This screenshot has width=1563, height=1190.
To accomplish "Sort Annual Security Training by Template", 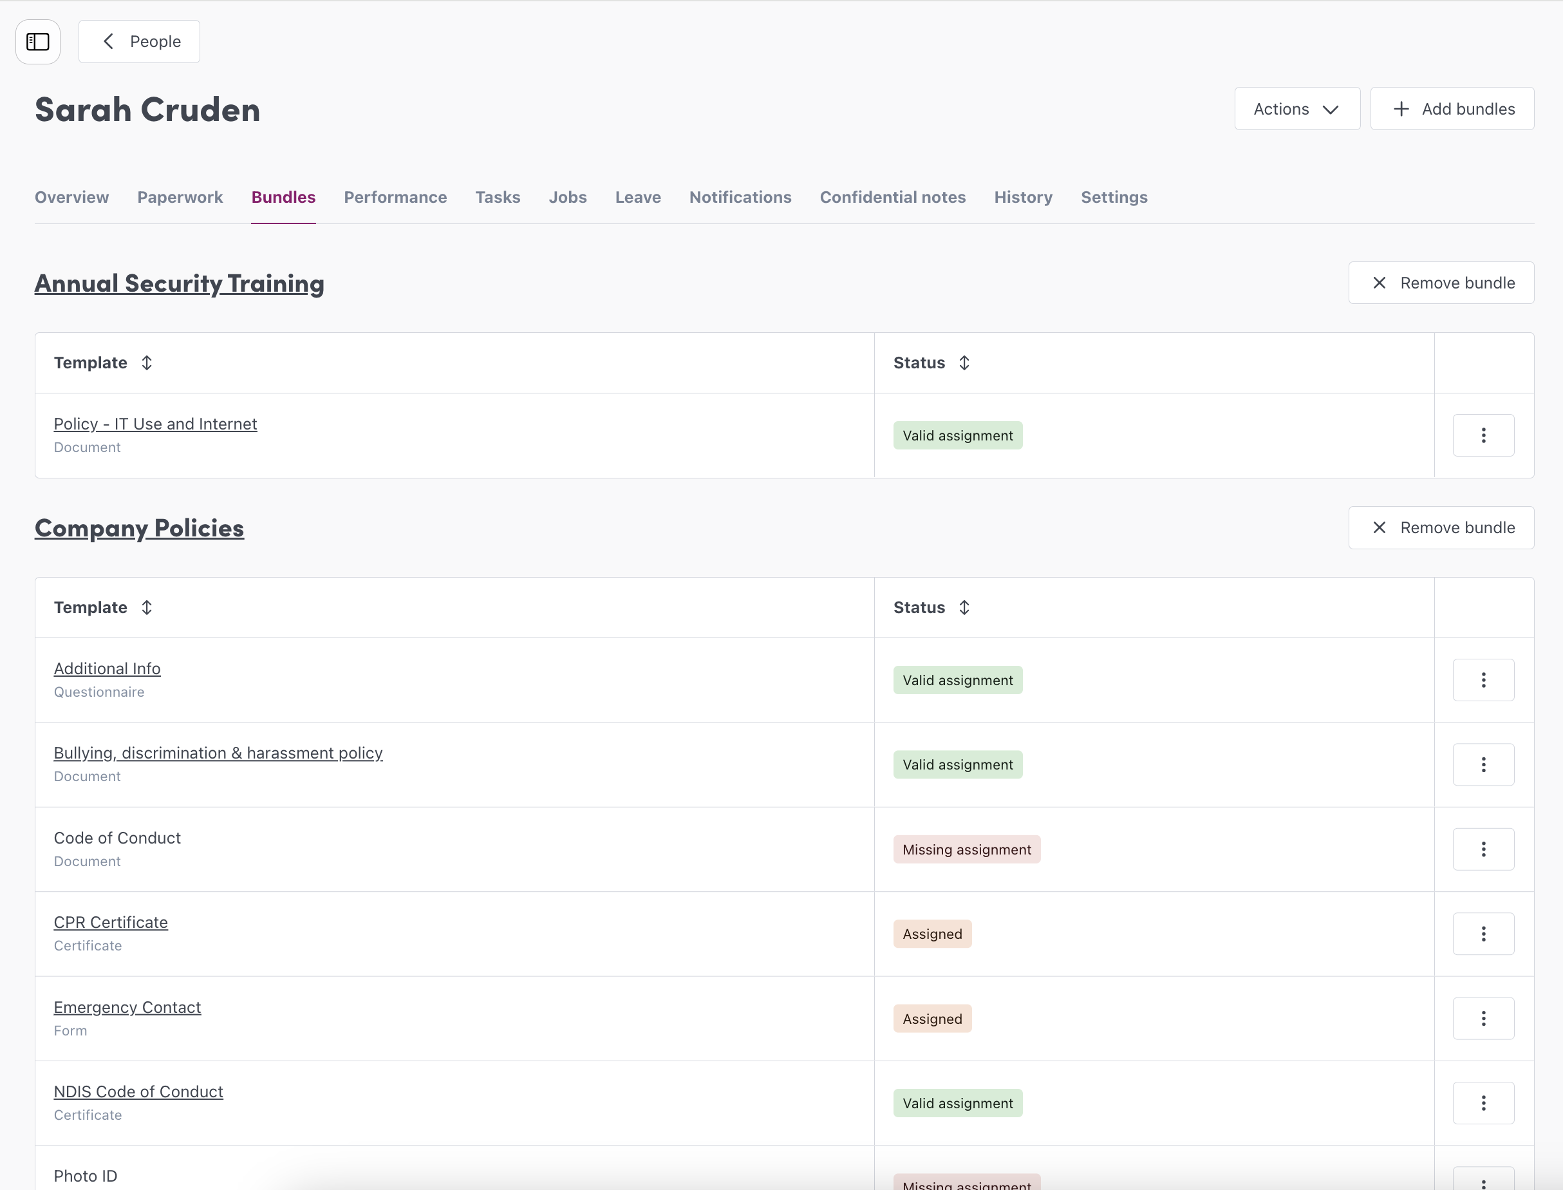I will pos(147,363).
